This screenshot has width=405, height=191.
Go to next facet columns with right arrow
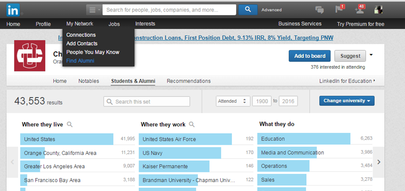click(x=379, y=162)
